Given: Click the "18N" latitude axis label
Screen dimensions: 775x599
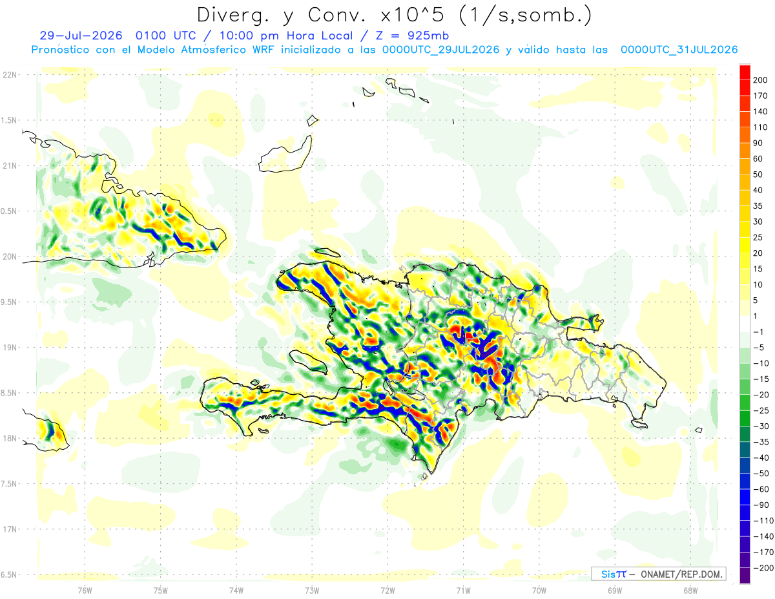Looking at the screenshot, I should pos(10,438).
